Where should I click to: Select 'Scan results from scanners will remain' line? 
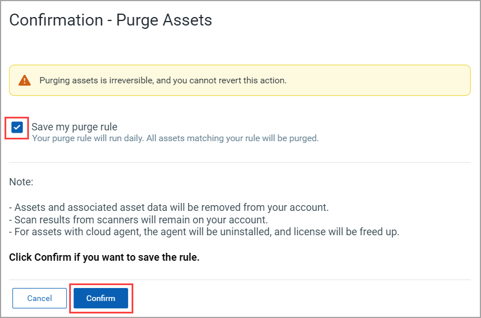[x=138, y=219]
